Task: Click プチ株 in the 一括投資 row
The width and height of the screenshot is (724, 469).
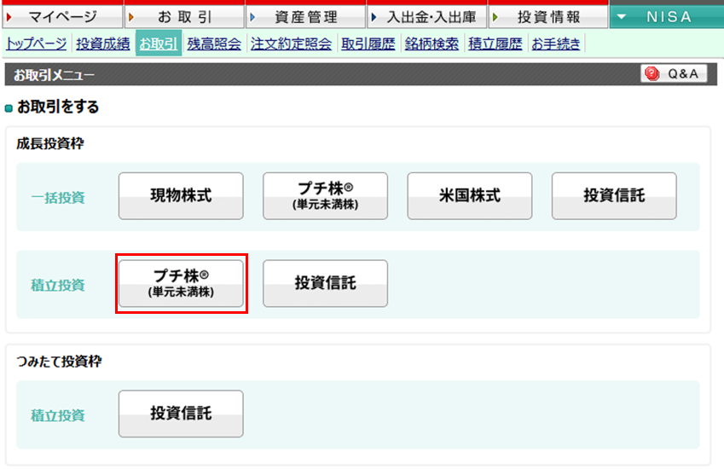Action: coord(325,196)
